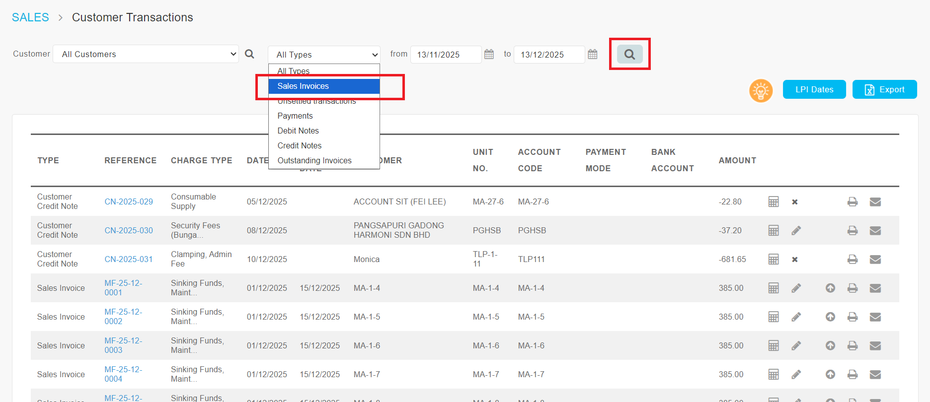Open the calendar picker for to date
Viewport: 930px width, 402px height.
click(592, 54)
